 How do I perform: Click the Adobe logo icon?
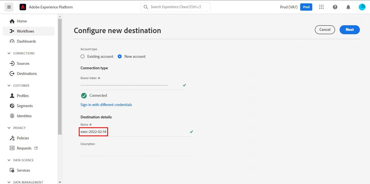pos(23,7)
